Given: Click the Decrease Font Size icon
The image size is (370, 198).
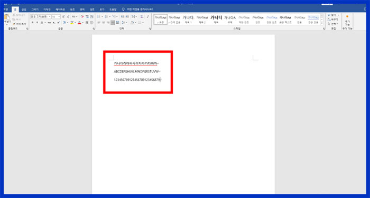Looking at the screenshot, I should pyautogui.click(x=68, y=16).
